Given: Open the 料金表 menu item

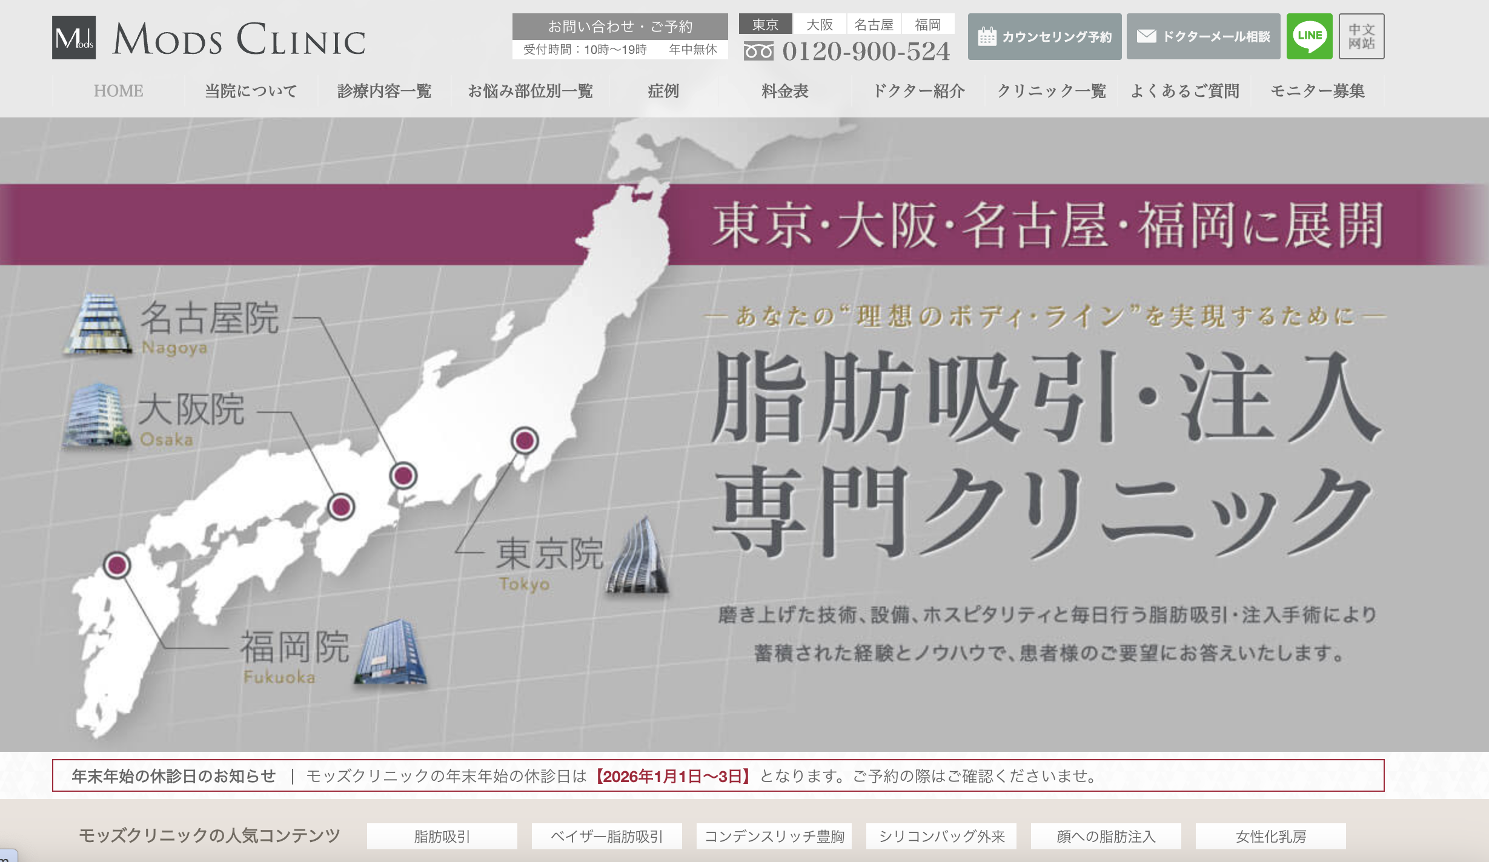Looking at the screenshot, I should [x=784, y=91].
